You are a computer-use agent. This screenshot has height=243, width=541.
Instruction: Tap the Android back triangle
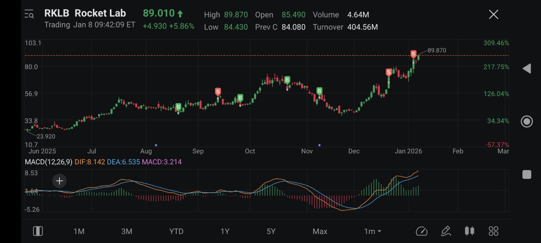527,69
